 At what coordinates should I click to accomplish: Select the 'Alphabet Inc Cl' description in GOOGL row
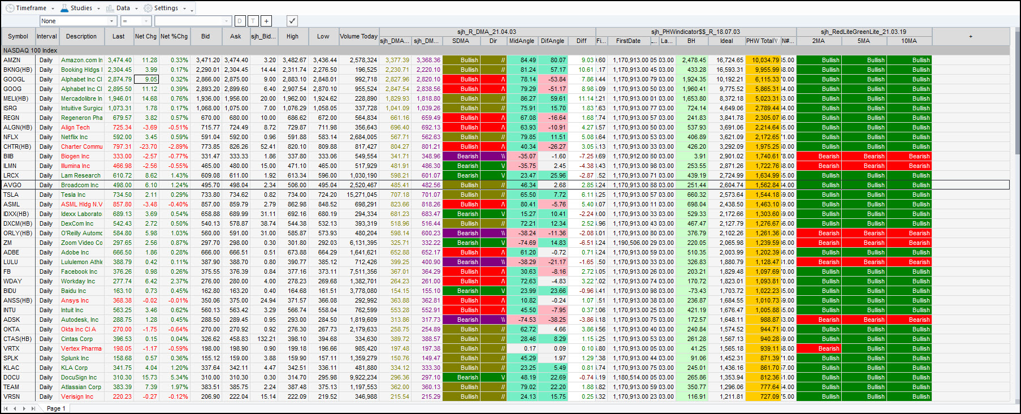[81, 79]
